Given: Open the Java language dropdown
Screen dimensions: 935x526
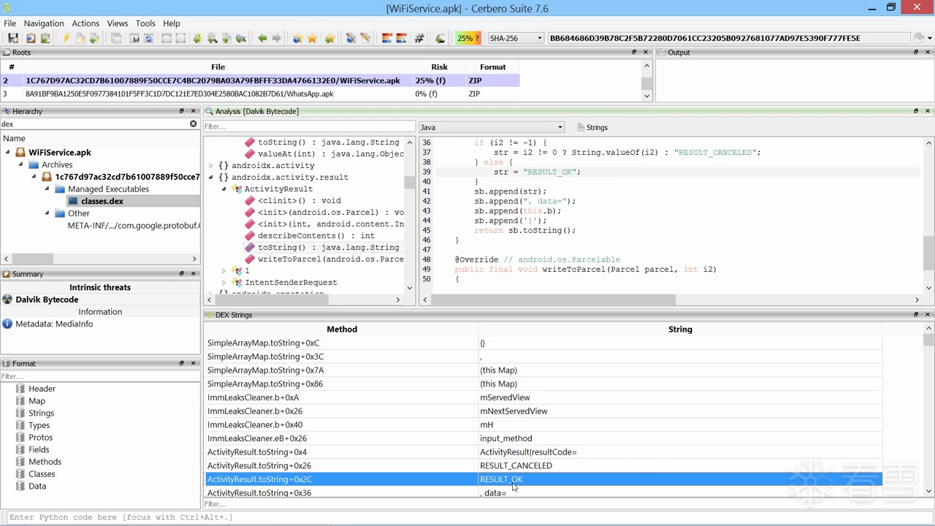Looking at the screenshot, I should point(491,127).
